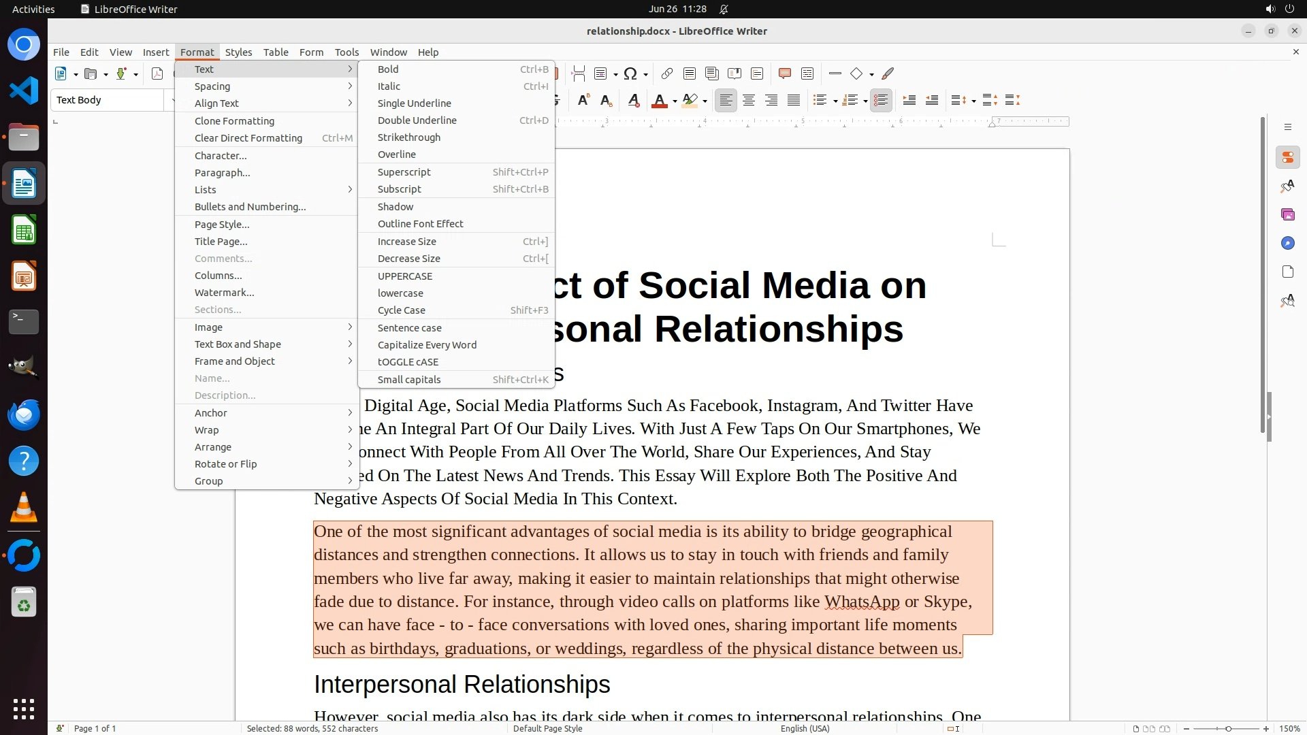Toggle Justified alignment button
This screenshot has width=1307, height=735.
click(794, 101)
